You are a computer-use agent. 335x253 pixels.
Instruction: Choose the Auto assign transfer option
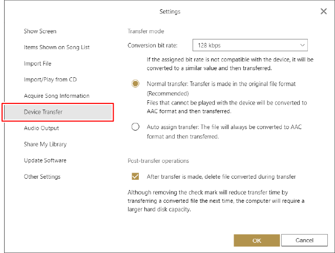click(135, 127)
